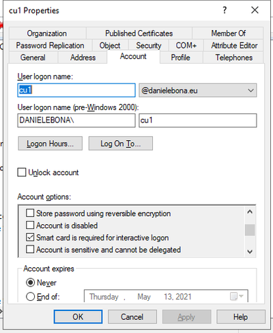This screenshot has height=333, width=273.
Task: Expand the @danielebona.eu domain suffix dropdown
Action: point(198,90)
